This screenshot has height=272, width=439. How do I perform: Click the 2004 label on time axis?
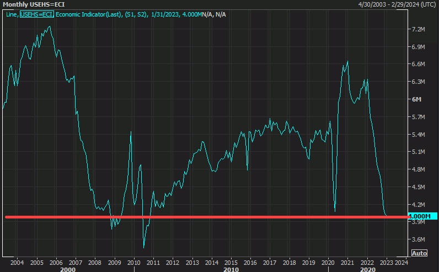point(17,262)
